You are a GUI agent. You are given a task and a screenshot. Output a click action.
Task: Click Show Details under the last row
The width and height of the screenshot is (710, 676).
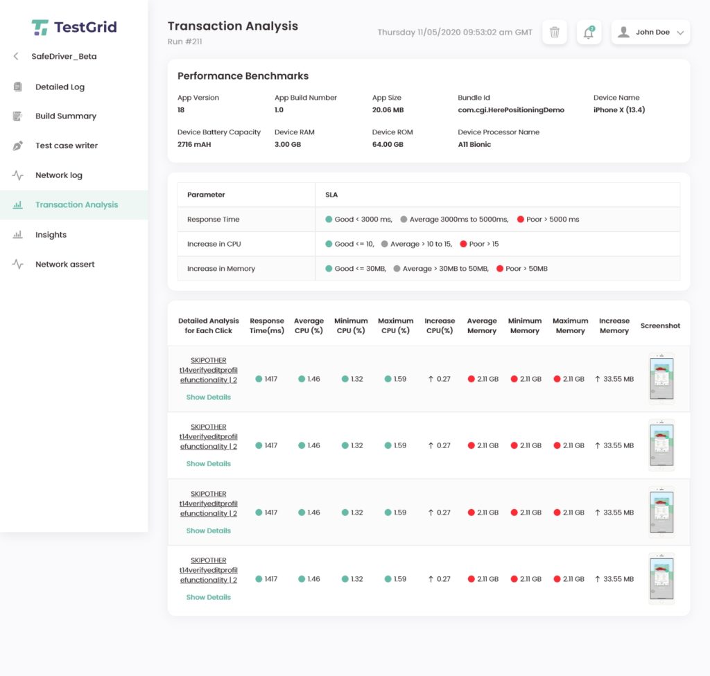pos(208,596)
